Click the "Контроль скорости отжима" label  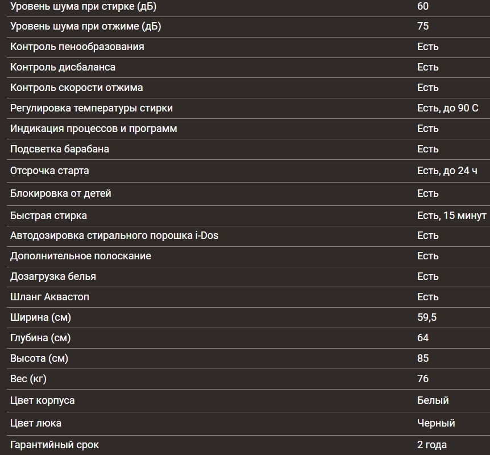coord(76,88)
